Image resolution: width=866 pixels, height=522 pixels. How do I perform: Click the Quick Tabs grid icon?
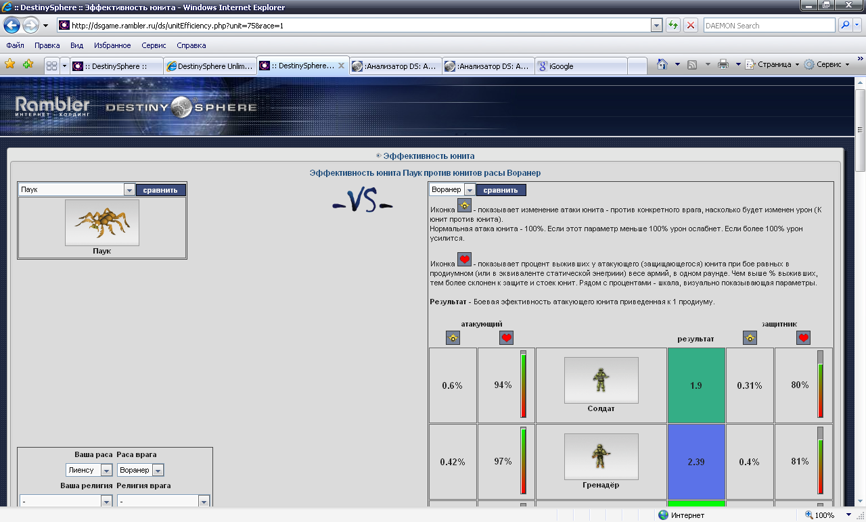[x=51, y=66]
